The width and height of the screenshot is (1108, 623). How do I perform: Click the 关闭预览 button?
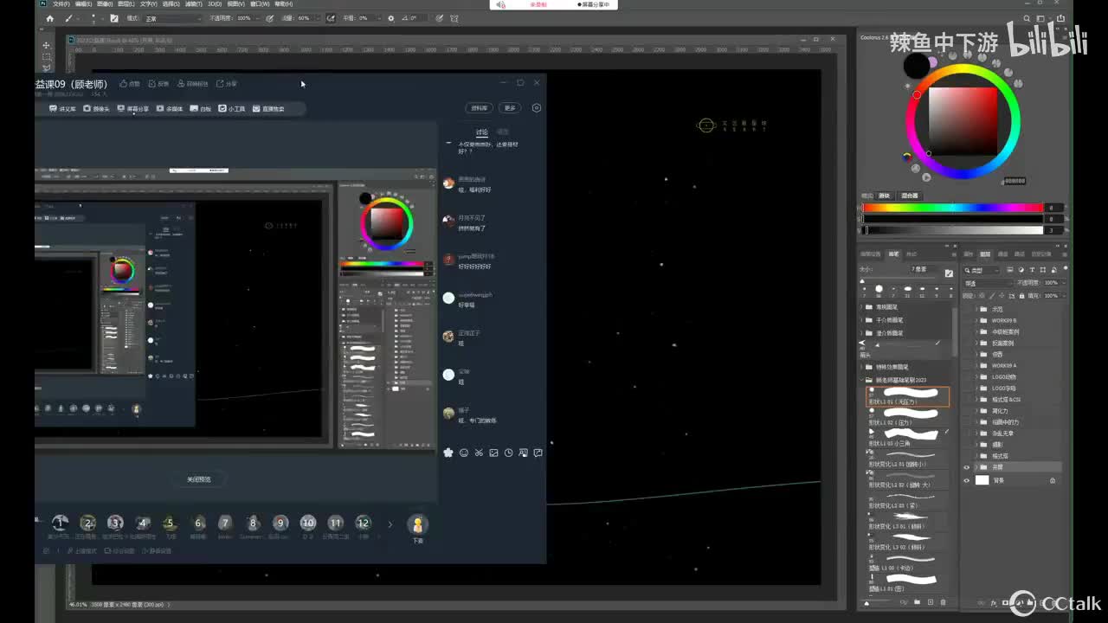[x=198, y=479]
